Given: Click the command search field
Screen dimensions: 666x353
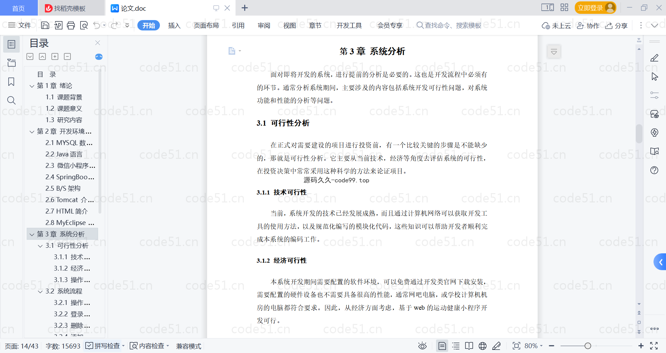Looking at the screenshot, I should click(x=449, y=25).
